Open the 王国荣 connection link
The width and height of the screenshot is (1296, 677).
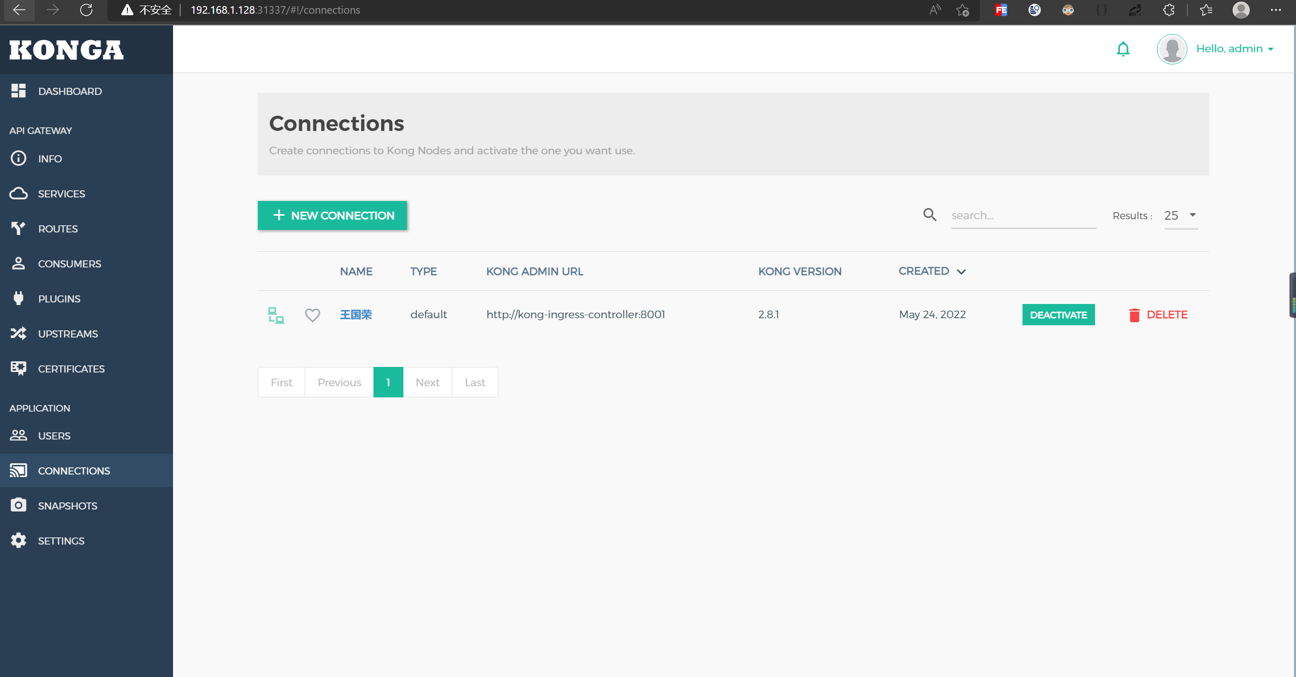(356, 315)
